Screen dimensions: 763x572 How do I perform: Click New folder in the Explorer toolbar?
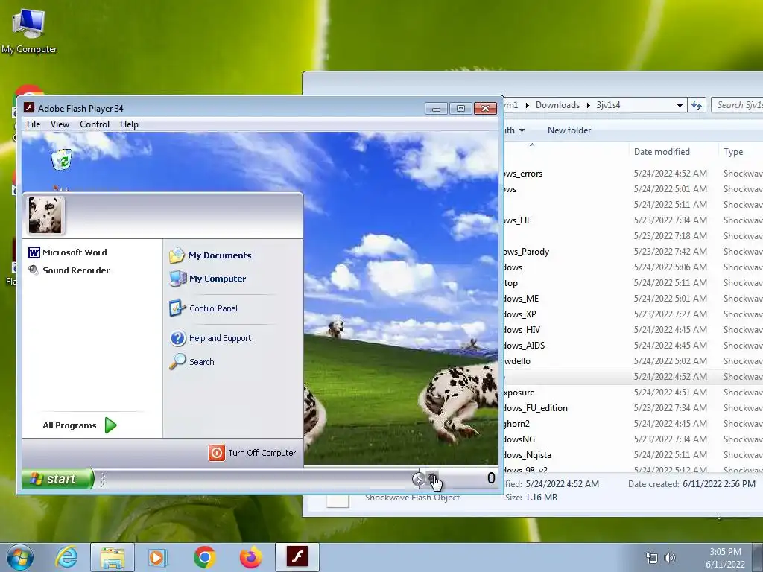coord(569,130)
